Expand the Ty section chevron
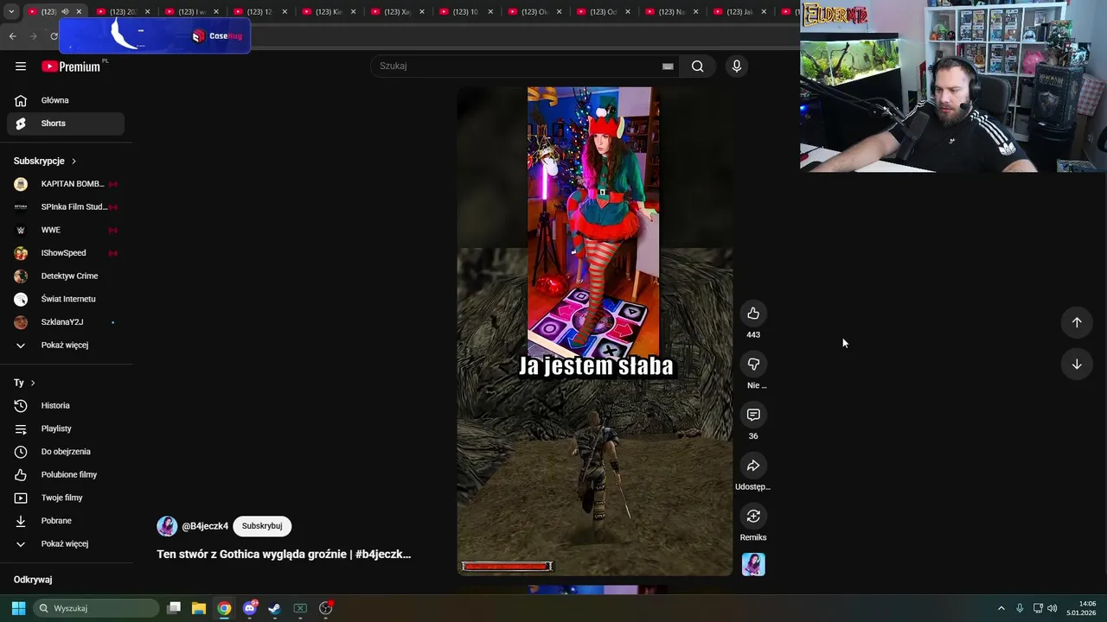The width and height of the screenshot is (1107, 622). coord(33,383)
